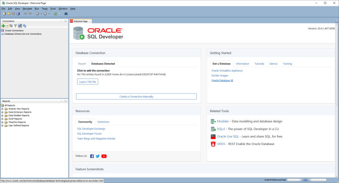Open dropdown arrow beside green plus icon

7,26
